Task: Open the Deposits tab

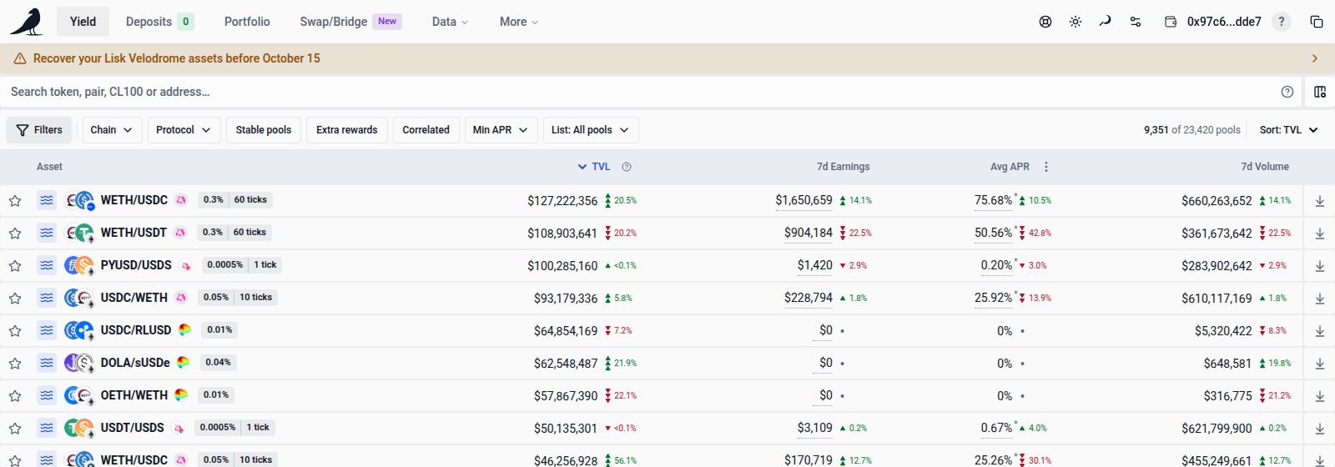Action: pos(159,22)
